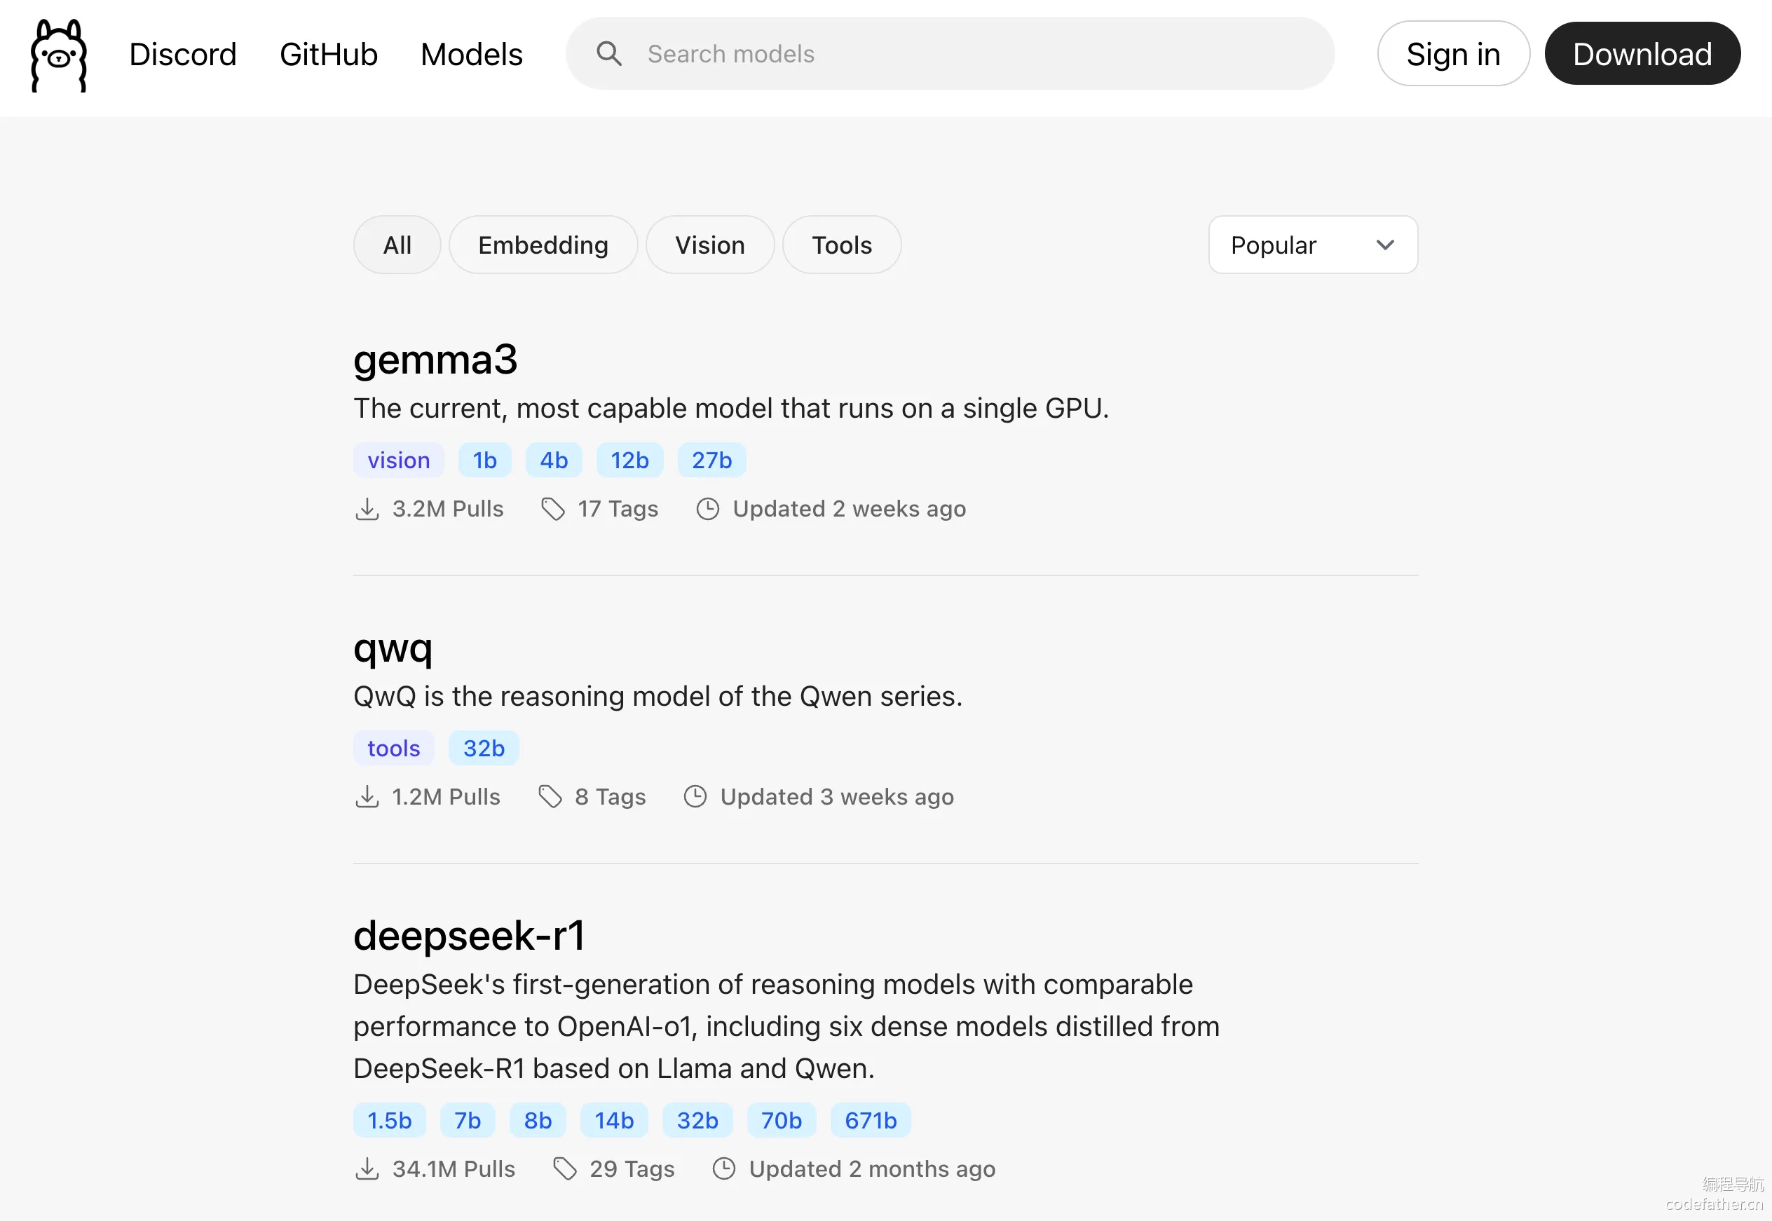Select the 70b tag on deepseek-r1
1772x1221 pixels.
[x=781, y=1120]
